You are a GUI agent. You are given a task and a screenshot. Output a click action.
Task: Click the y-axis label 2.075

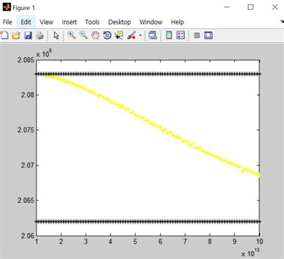[26, 130]
